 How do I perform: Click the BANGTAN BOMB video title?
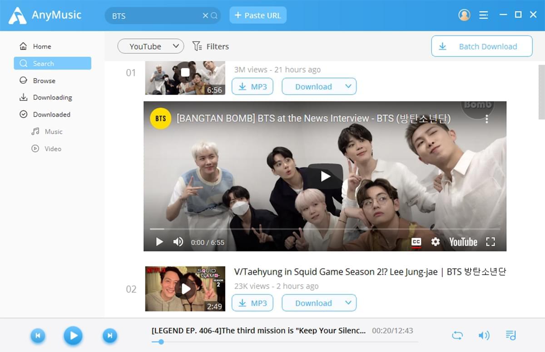tap(313, 119)
